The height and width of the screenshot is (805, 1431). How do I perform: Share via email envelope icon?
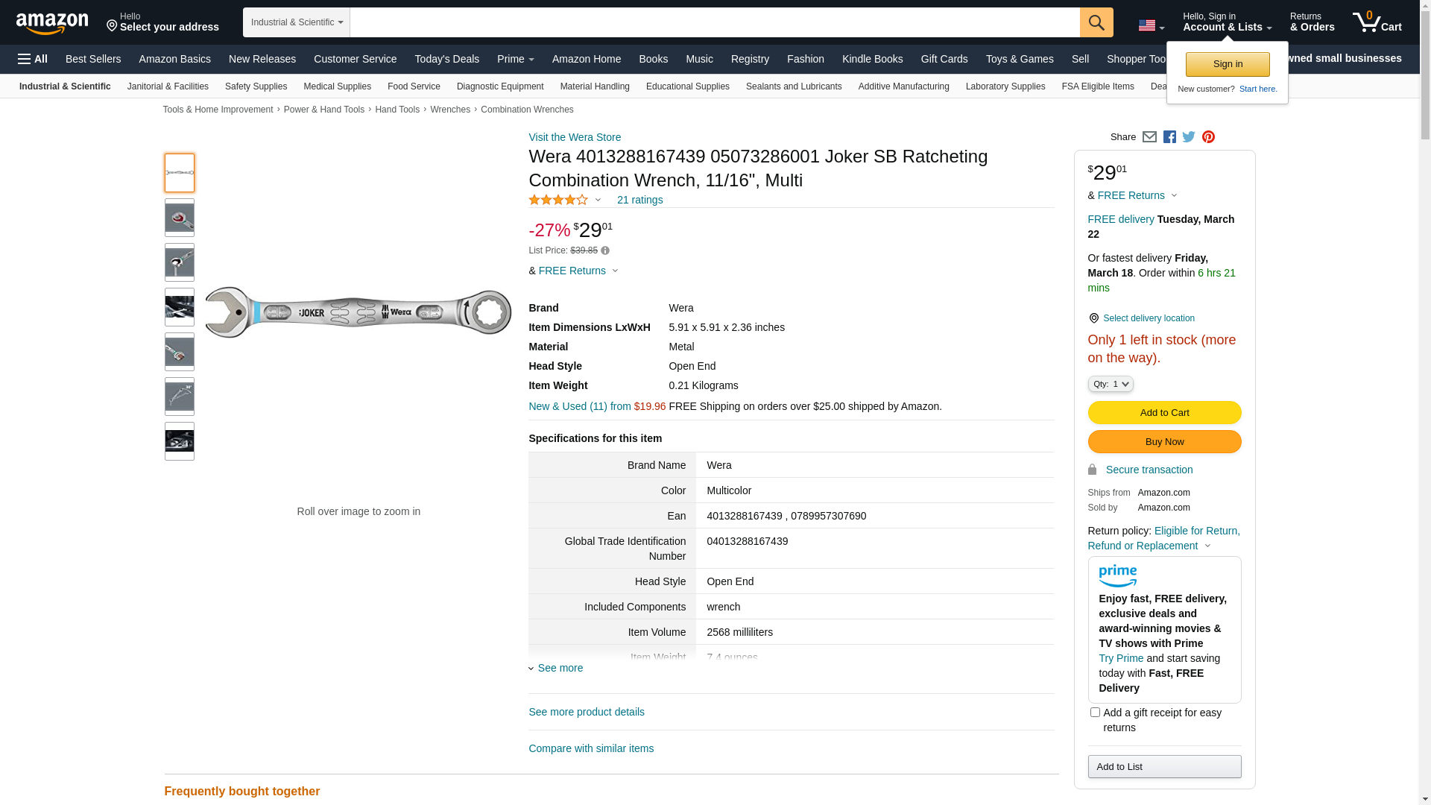click(1149, 137)
